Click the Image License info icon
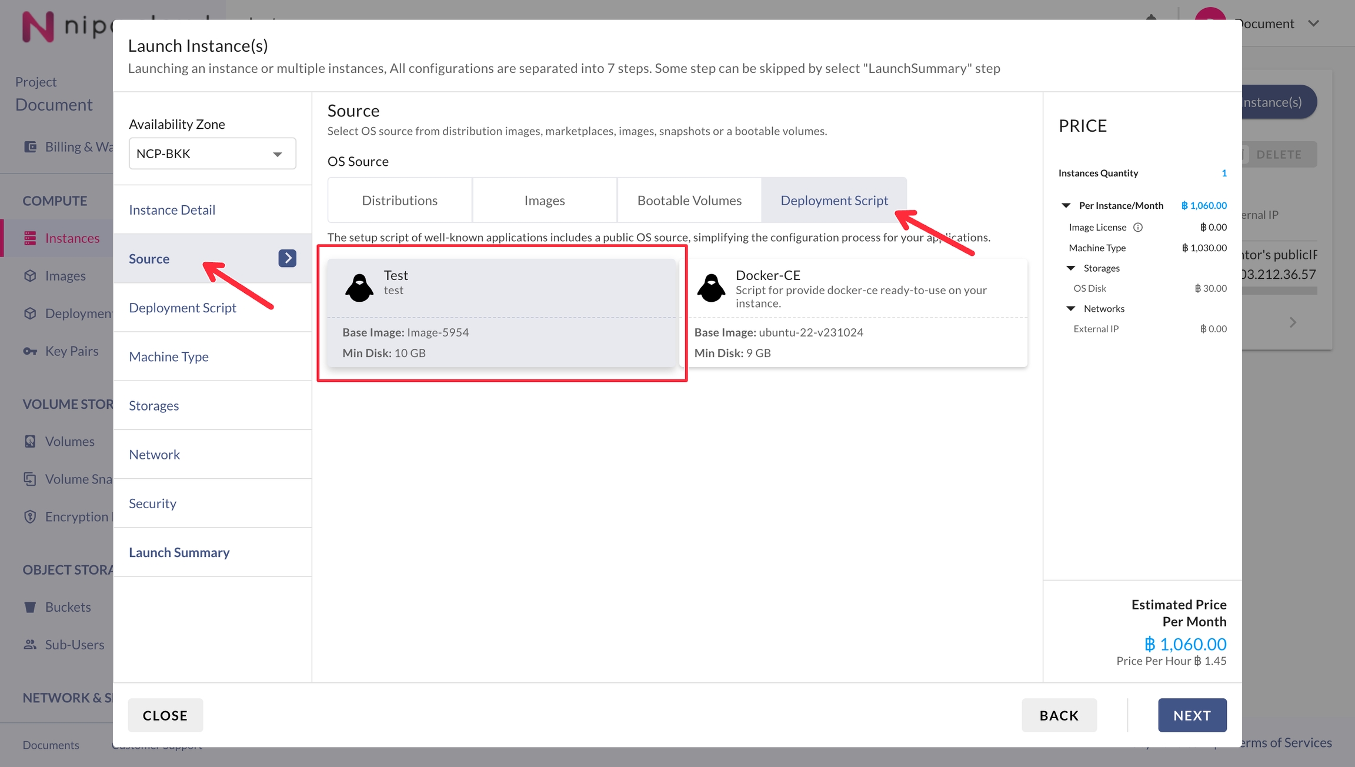The image size is (1355, 767). tap(1138, 228)
